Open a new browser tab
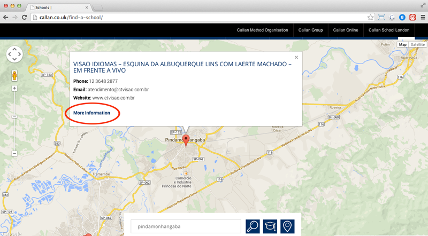Image resolution: width=428 pixels, height=236 pixels. pos(98,7)
